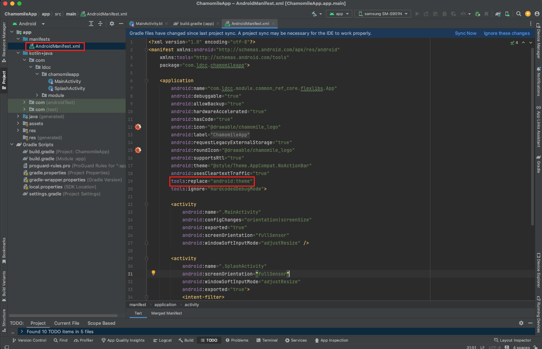The width and height of the screenshot is (542, 349).
Task: Switch to the Merged Manifest tab
Action: [166, 313]
